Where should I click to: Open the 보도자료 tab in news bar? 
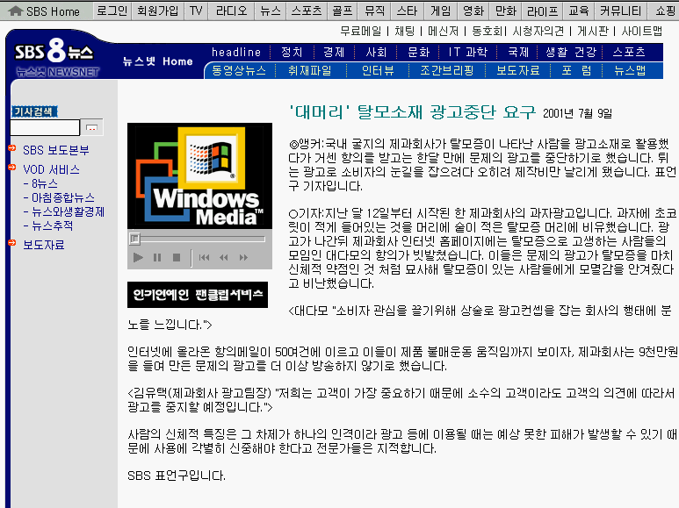pyautogui.click(x=518, y=70)
